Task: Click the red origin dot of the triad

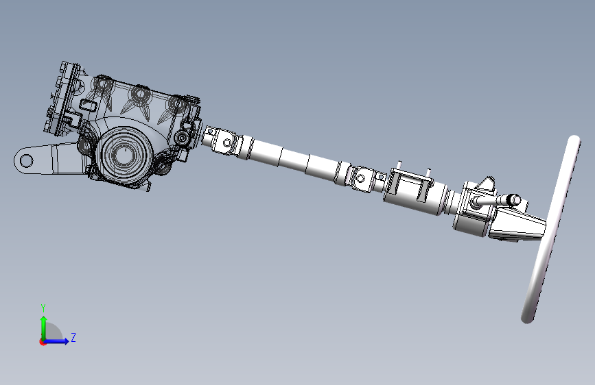Action: [x=43, y=342]
